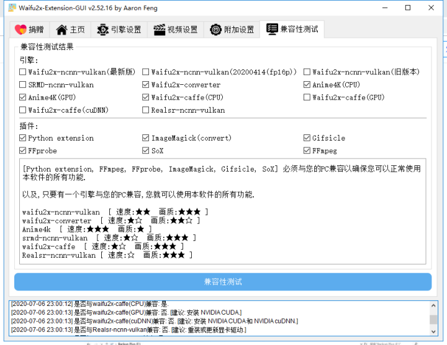This screenshot has width=447, height=345.
Task: Toggle the FFprobe checkbox
Action: point(22,151)
